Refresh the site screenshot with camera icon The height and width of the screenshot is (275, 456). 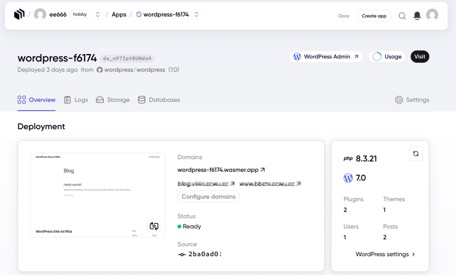click(x=154, y=226)
